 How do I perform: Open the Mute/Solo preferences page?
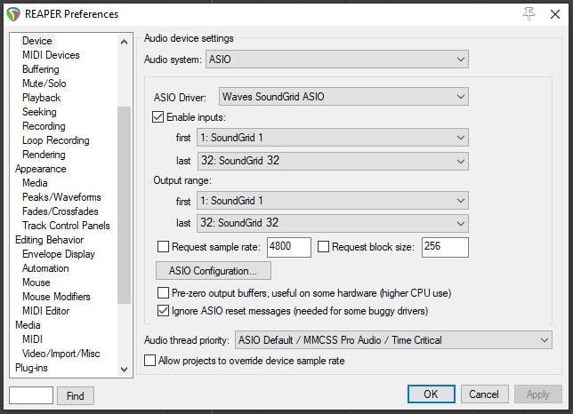pos(44,84)
